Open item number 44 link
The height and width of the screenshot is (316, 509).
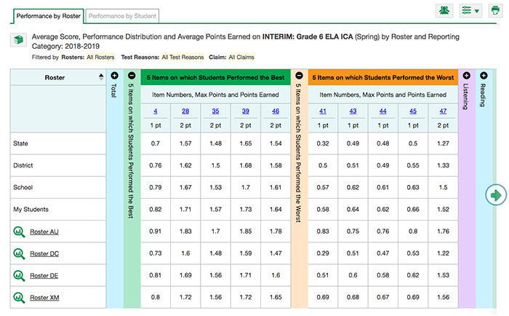[x=383, y=111]
